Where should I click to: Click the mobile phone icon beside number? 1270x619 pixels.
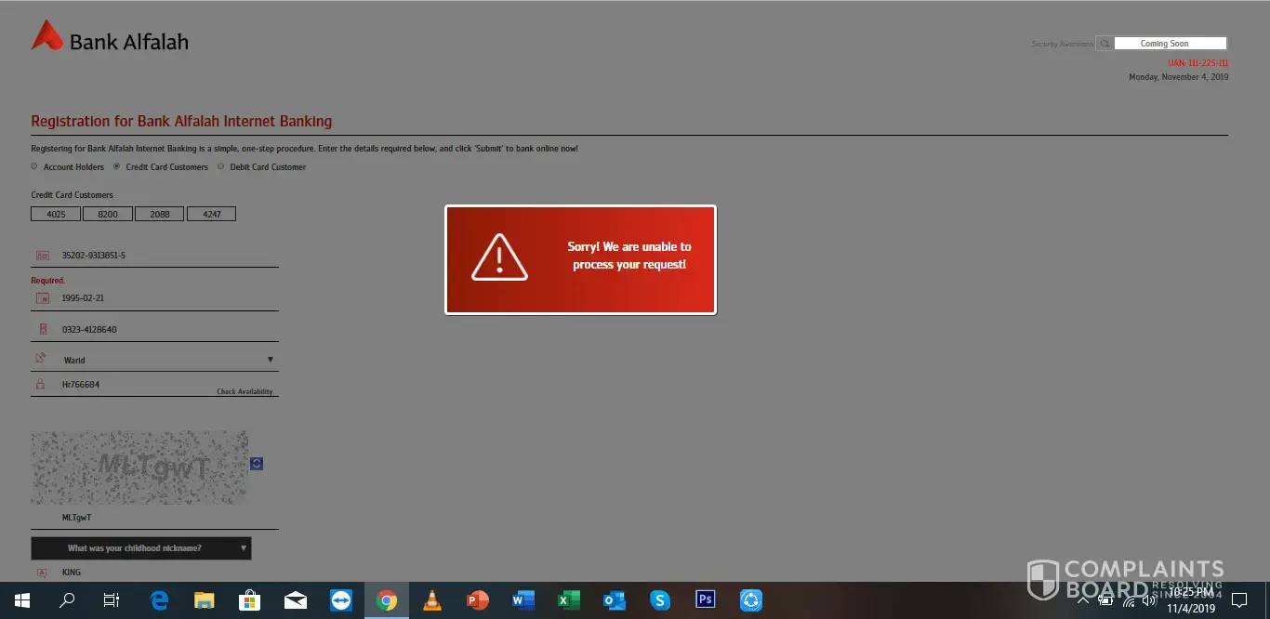tap(42, 329)
